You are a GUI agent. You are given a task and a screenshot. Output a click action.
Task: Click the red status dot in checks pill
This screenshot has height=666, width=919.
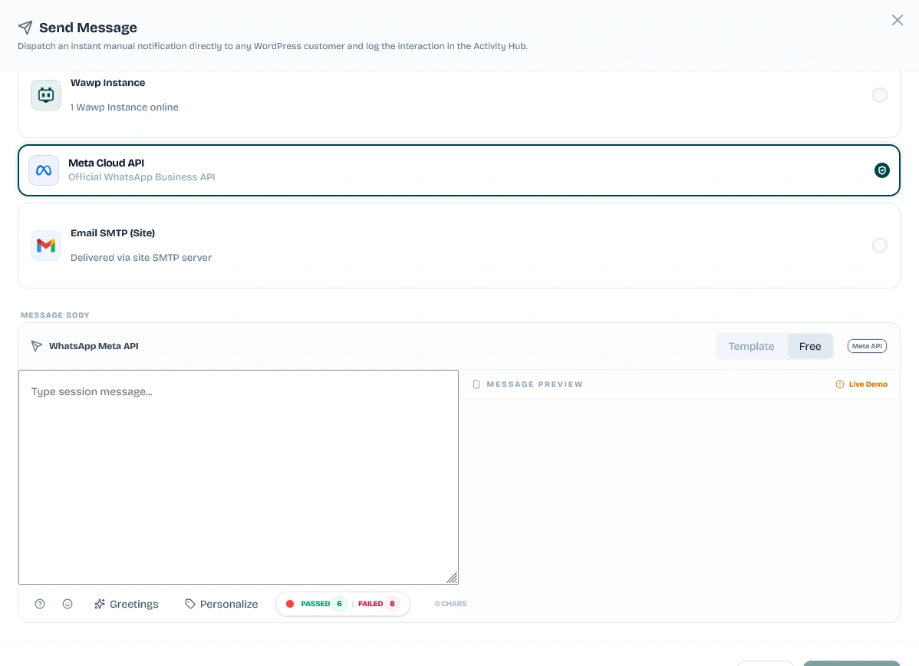click(289, 603)
